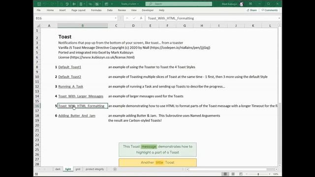Add a new sheet with plus button
The width and height of the screenshot is (315, 177).
(115, 169)
